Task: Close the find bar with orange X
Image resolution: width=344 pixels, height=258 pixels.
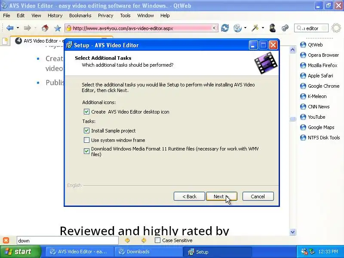Action: (x=6, y=240)
